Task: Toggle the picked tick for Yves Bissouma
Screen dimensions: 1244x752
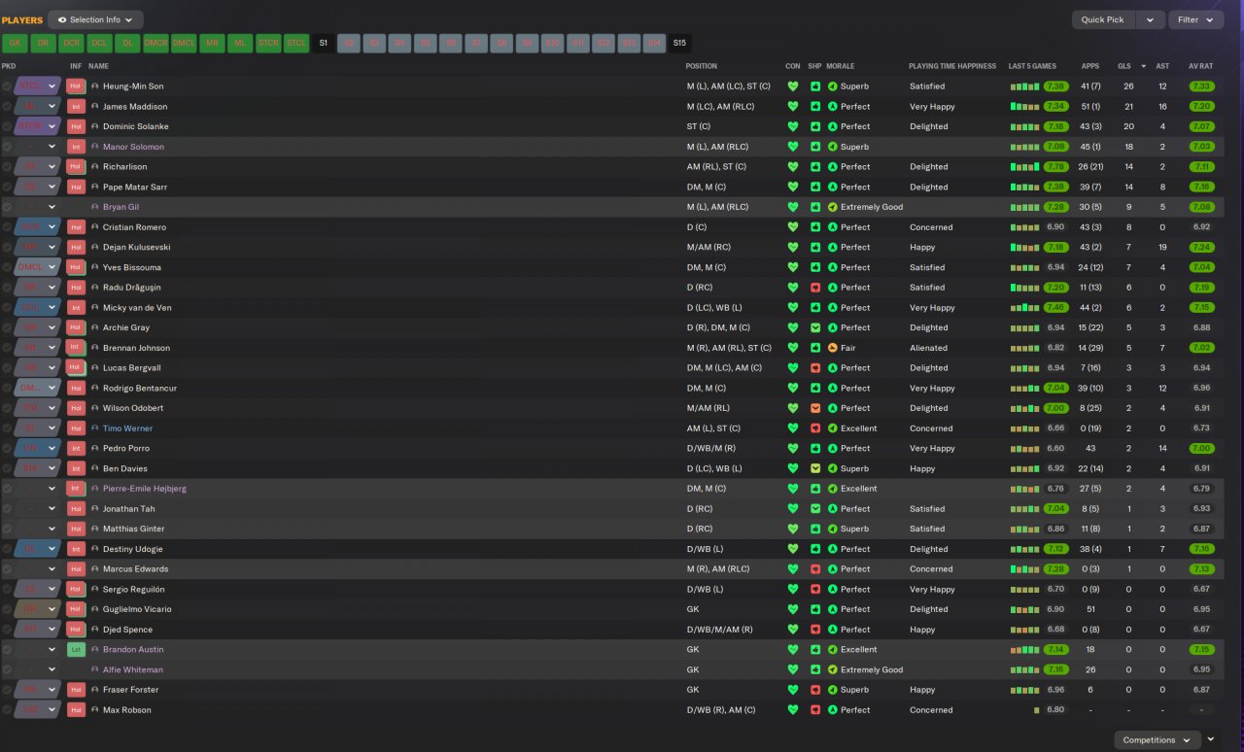Action: (7, 267)
